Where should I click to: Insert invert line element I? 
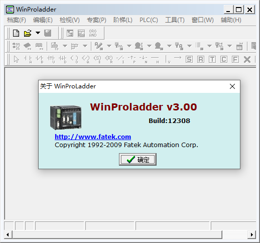(120, 59)
